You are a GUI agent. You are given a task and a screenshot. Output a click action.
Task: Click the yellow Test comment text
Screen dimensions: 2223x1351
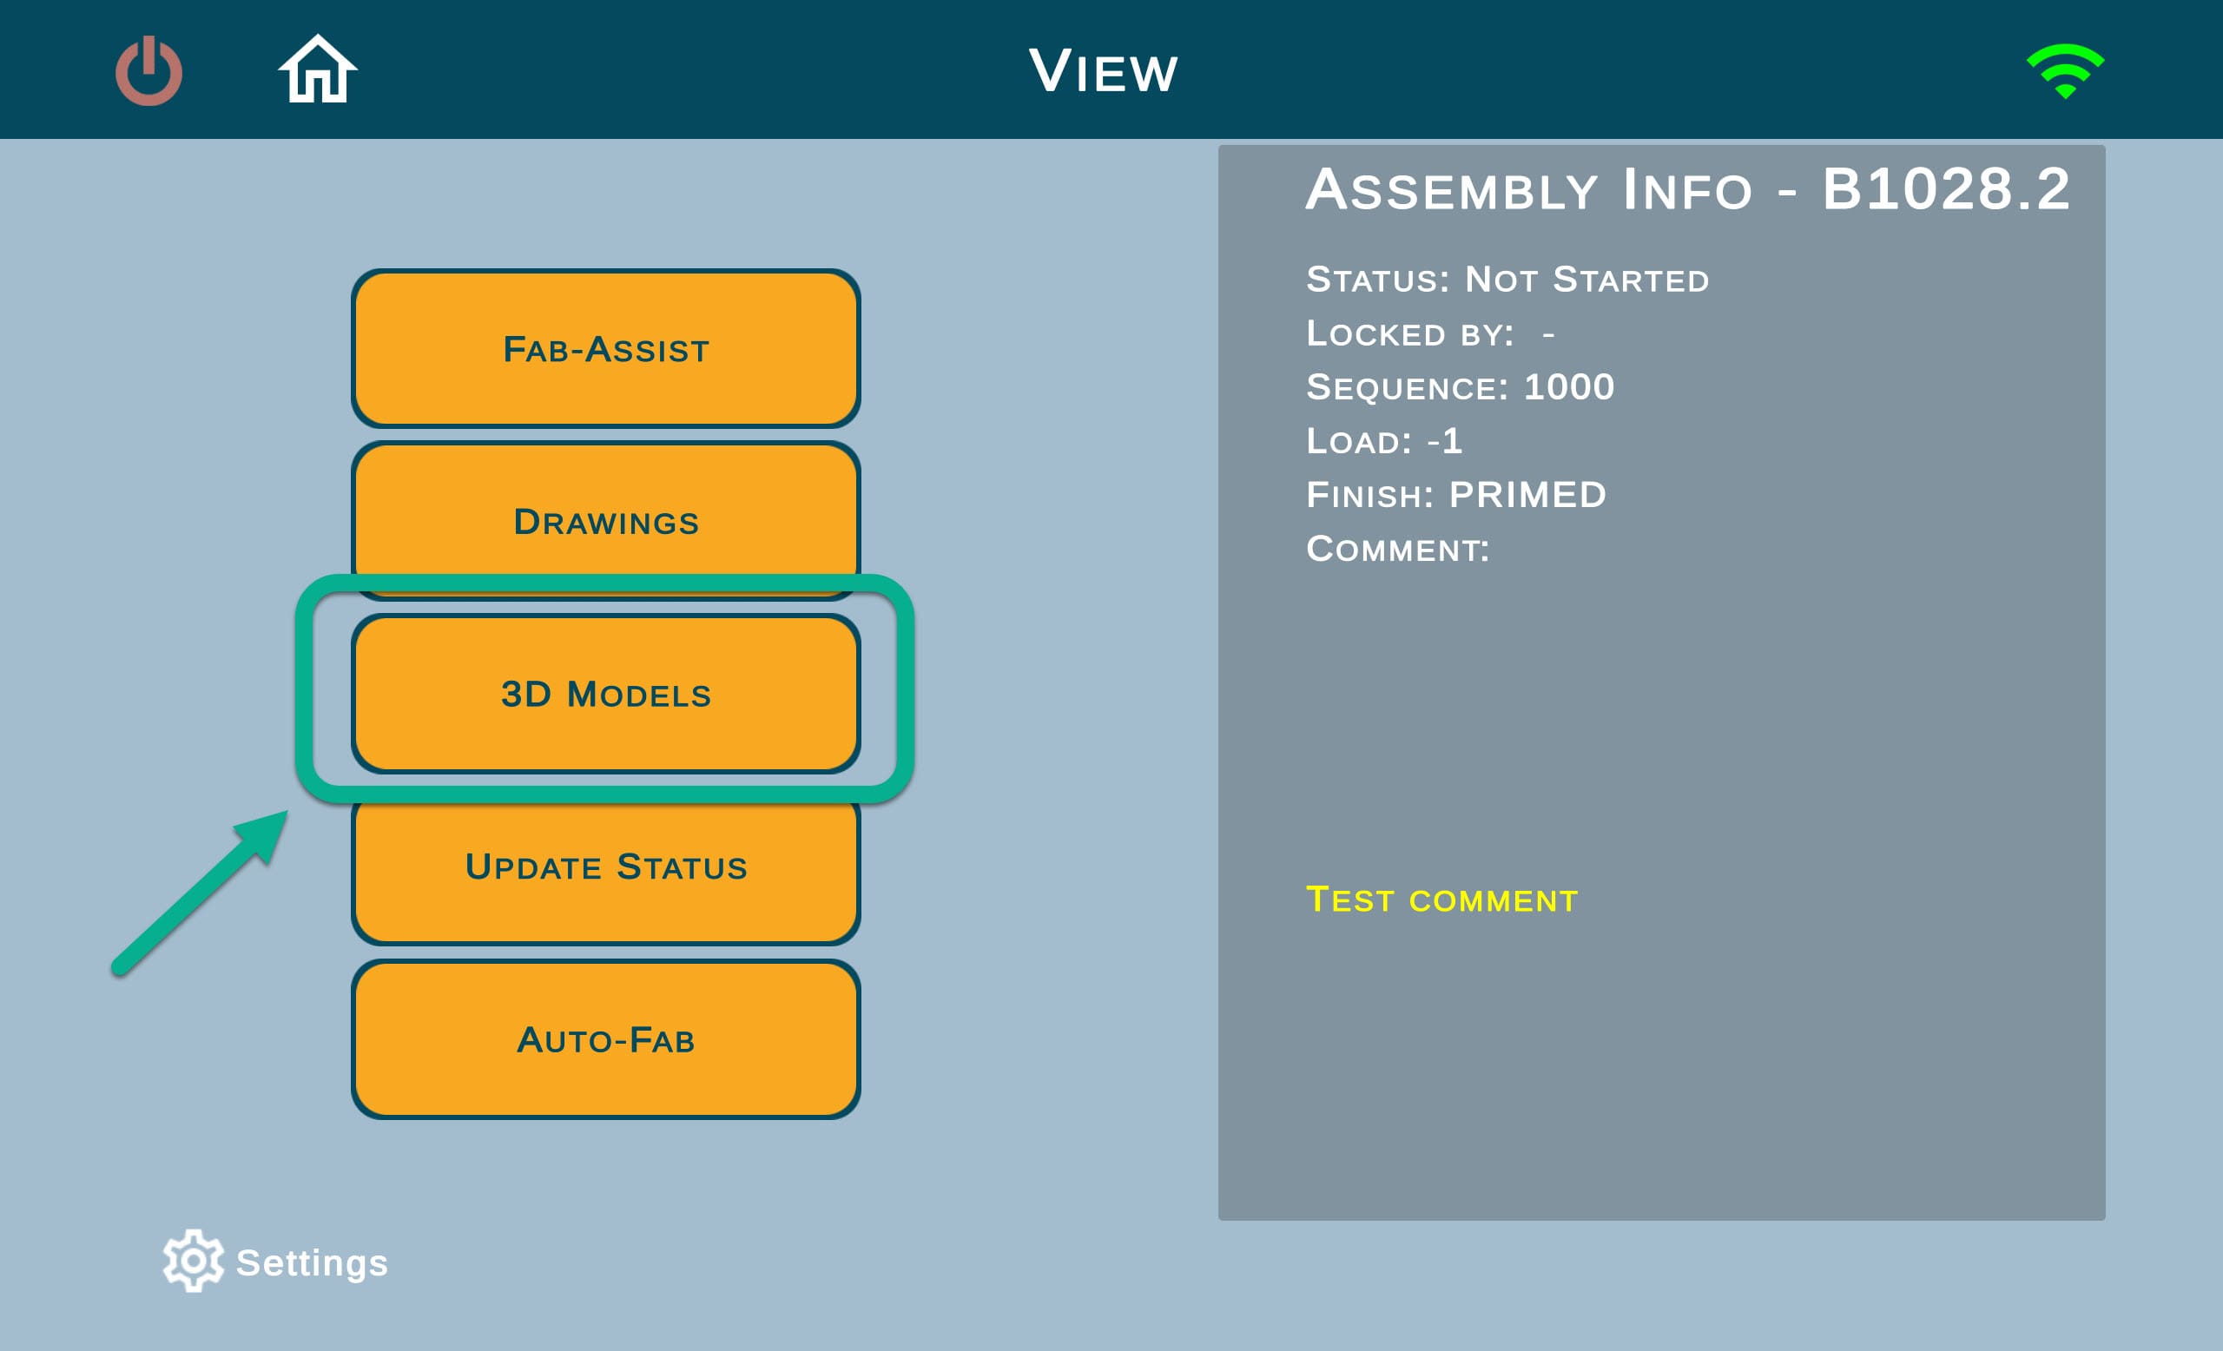pyautogui.click(x=1441, y=900)
